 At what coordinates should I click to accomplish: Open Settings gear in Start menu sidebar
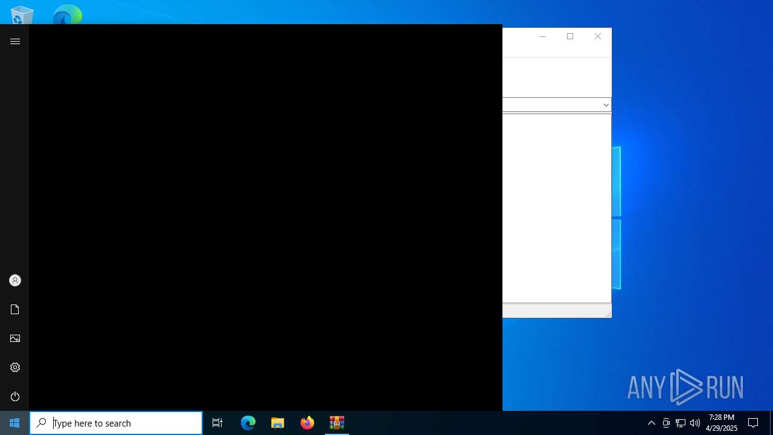15,367
